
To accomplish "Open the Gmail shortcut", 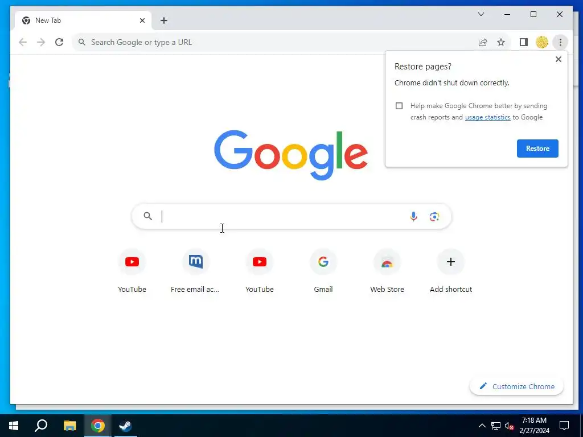I will tap(323, 271).
